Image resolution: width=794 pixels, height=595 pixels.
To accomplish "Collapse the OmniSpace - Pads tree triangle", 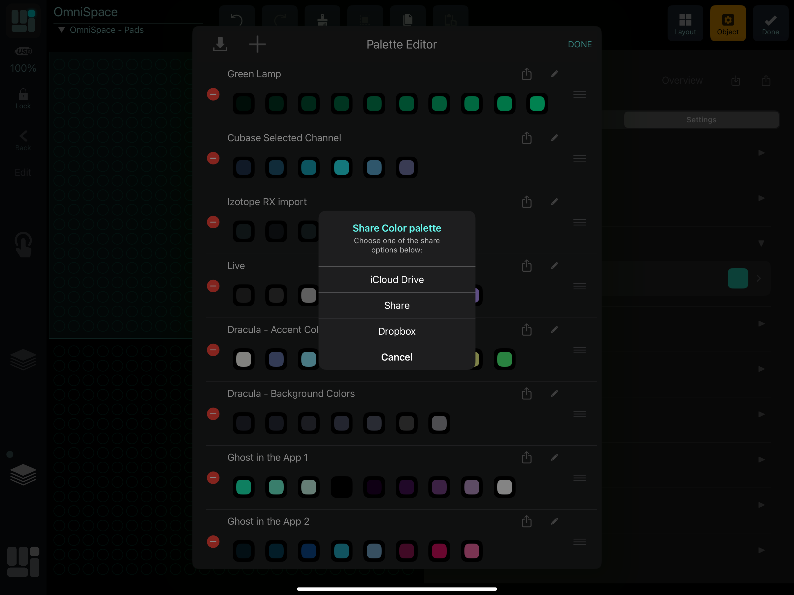I will point(61,30).
